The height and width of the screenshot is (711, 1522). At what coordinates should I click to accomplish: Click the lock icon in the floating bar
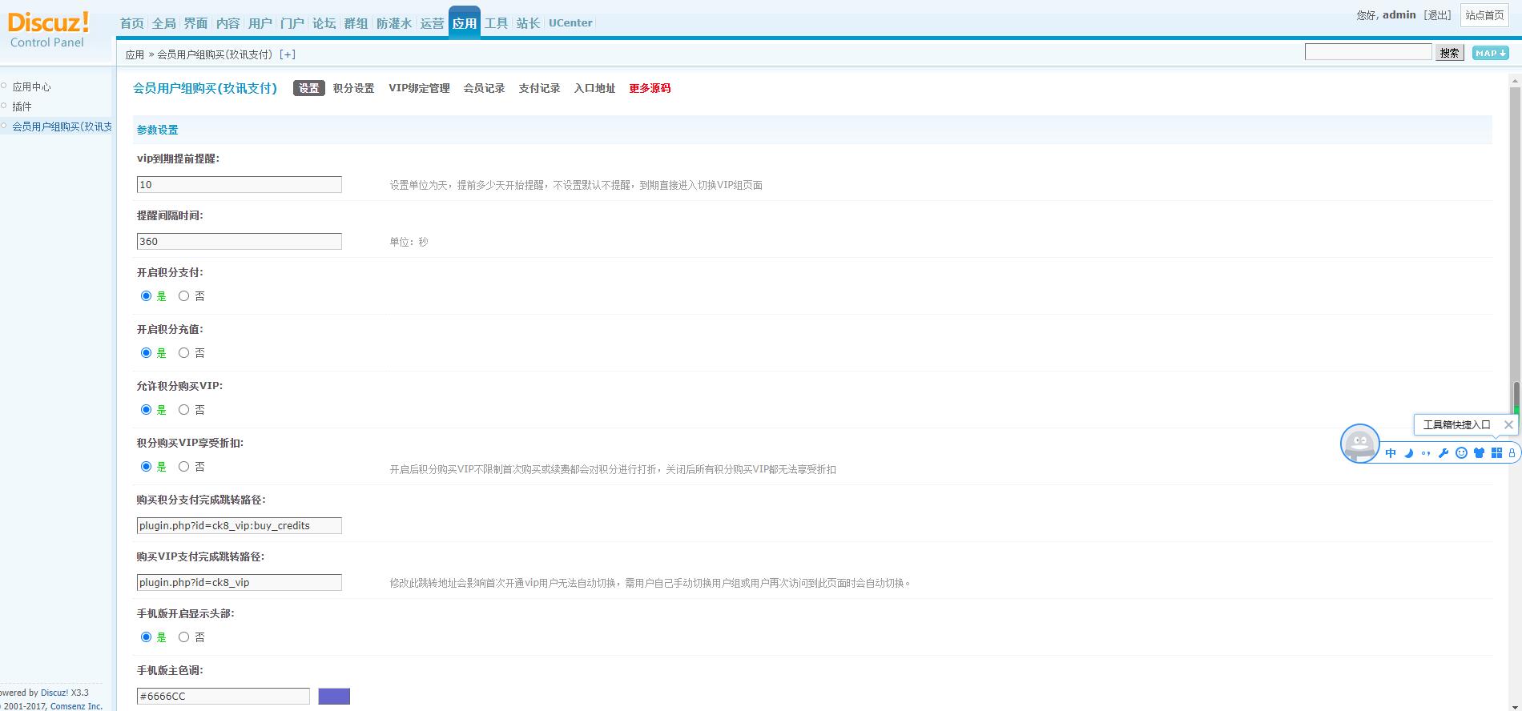1512,453
